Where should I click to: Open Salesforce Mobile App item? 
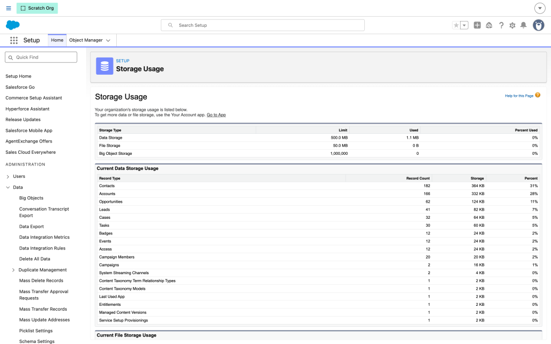[29, 131]
